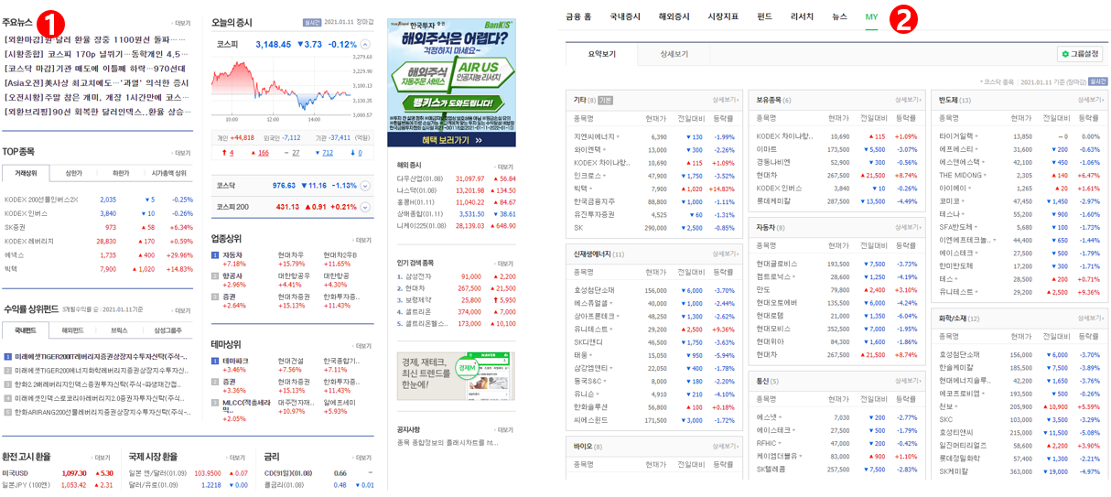
Task: Select the 국내펀드 tab
Action: 25,330
